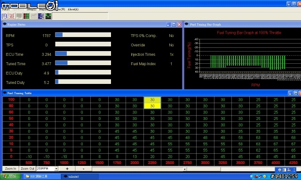The height and width of the screenshot is (180, 301).
Task: Click the plus increment button
Action: tap(67, 169)
